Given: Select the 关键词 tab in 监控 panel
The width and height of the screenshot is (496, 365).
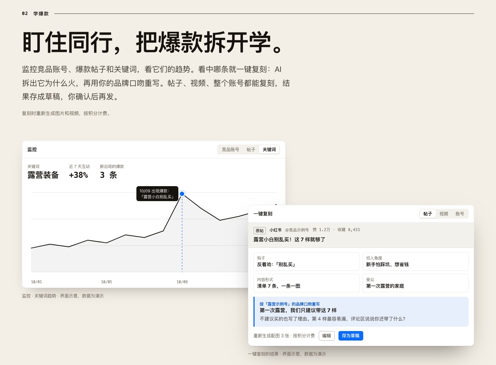Looking at the screenshot, I should [x=269, y=150].
